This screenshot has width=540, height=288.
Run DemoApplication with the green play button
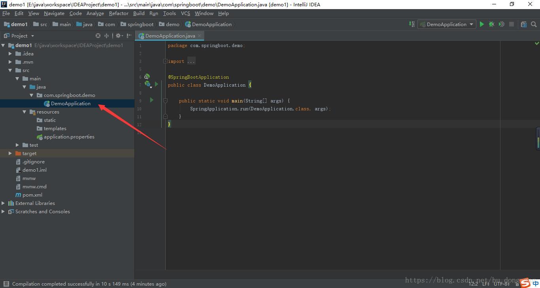(x=481, y=24)
